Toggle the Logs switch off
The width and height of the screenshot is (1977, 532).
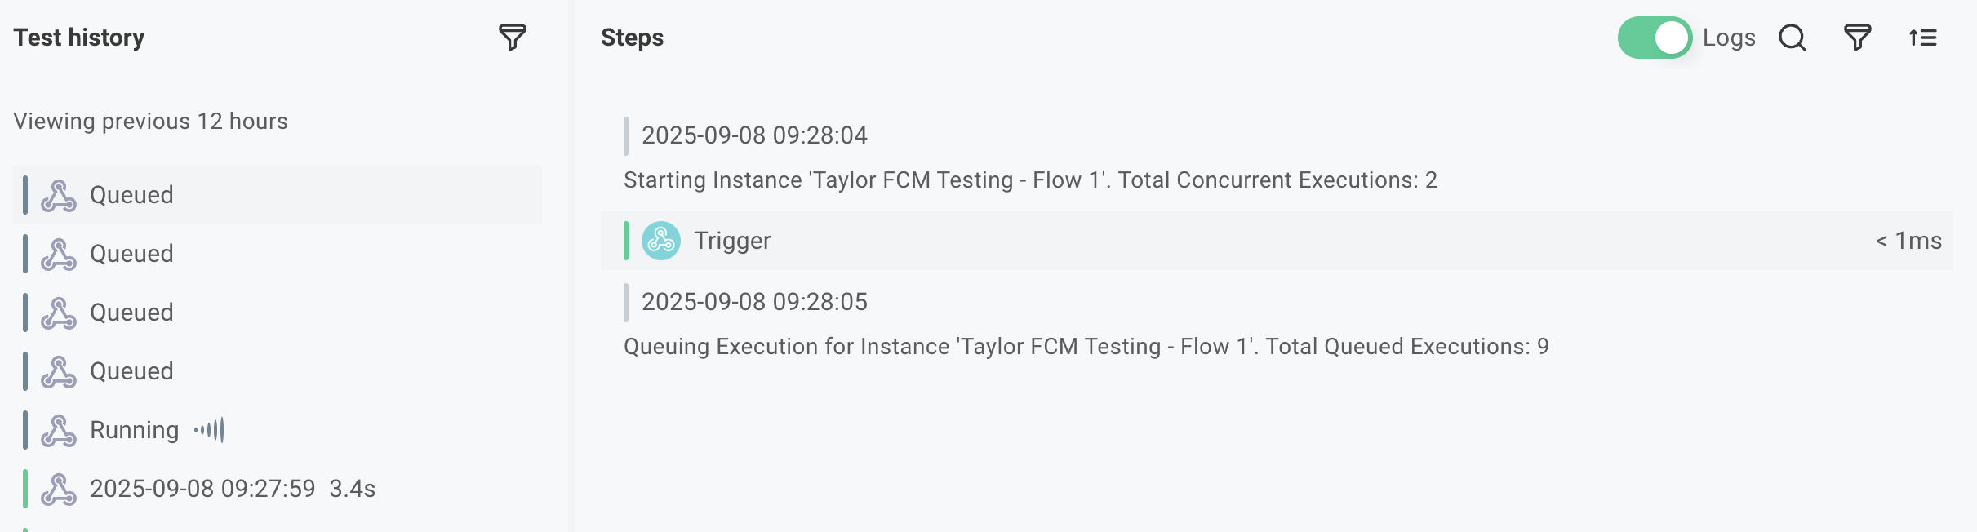point(1655,38)
